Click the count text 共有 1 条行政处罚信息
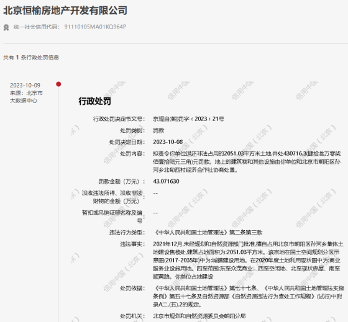 tap(31, 58)
